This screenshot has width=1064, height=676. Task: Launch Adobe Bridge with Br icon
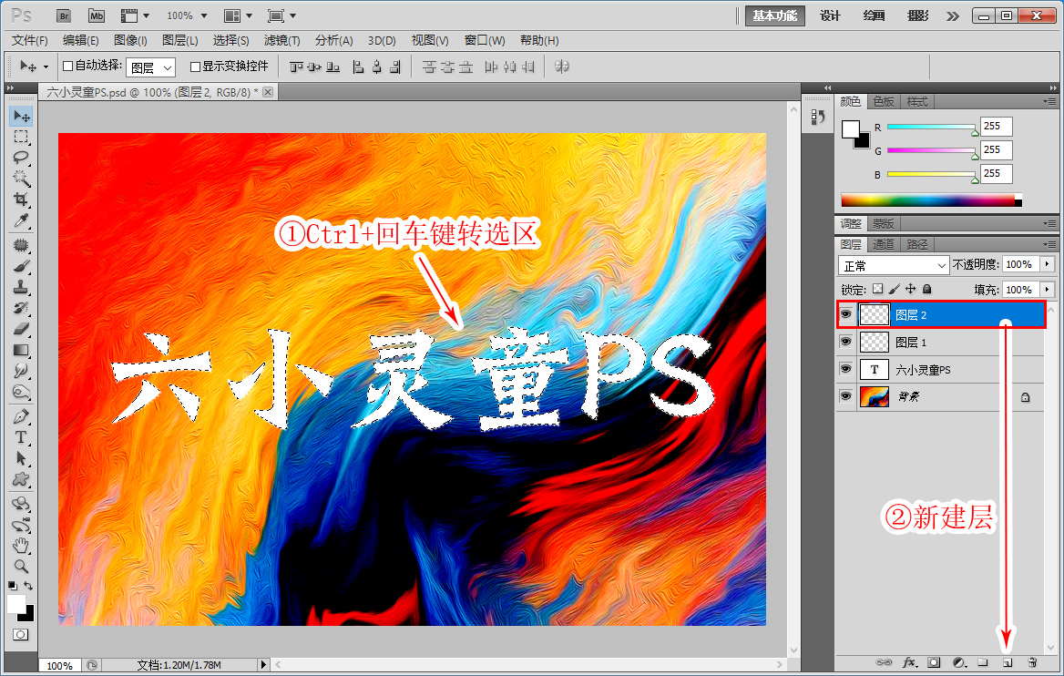(x=63, y=15)
